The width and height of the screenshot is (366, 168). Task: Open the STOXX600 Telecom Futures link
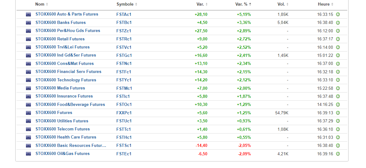(x=62, y=129)
